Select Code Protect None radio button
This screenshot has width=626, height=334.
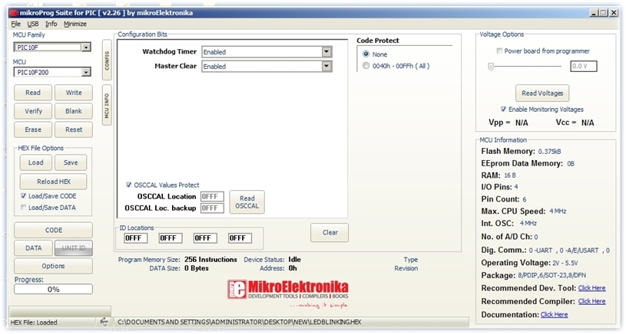[x=366, y=54]
